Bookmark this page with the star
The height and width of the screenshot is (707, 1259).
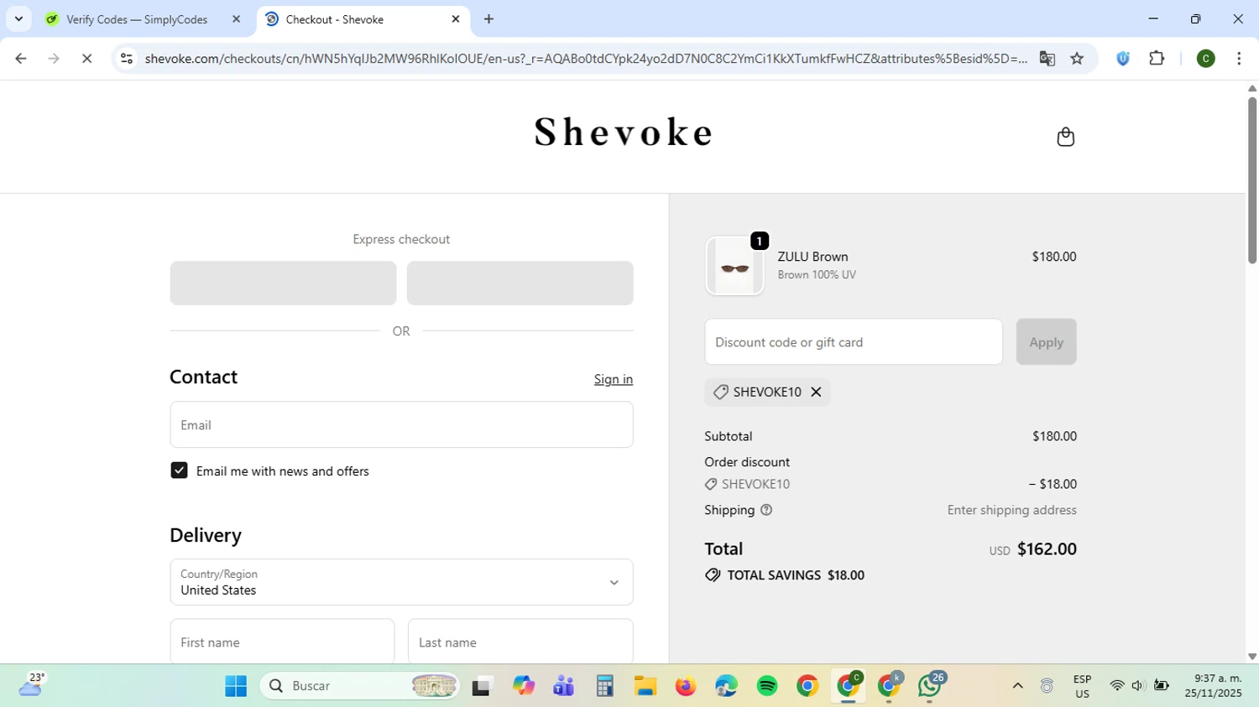tap(1077, 59)
